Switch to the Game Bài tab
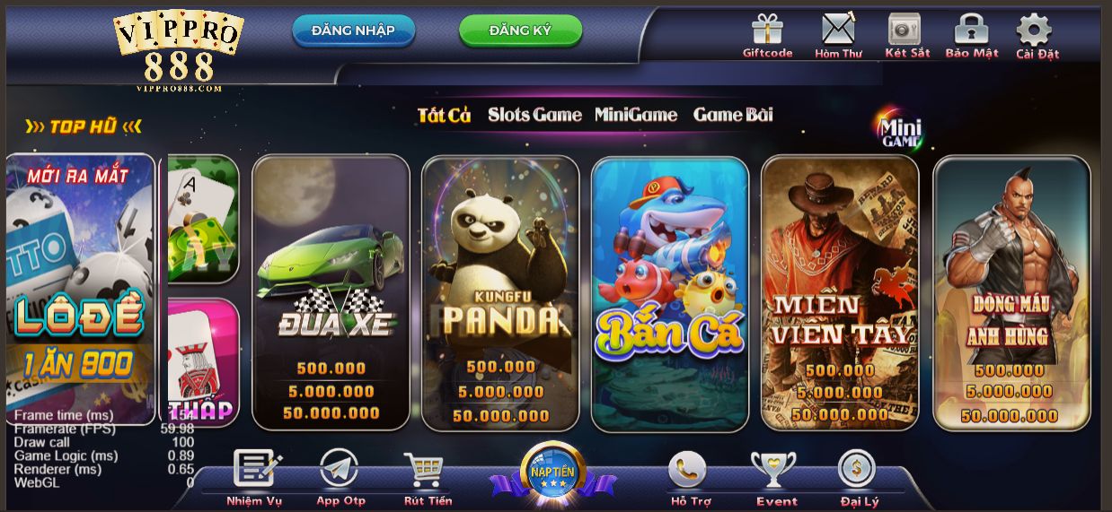 733,115
